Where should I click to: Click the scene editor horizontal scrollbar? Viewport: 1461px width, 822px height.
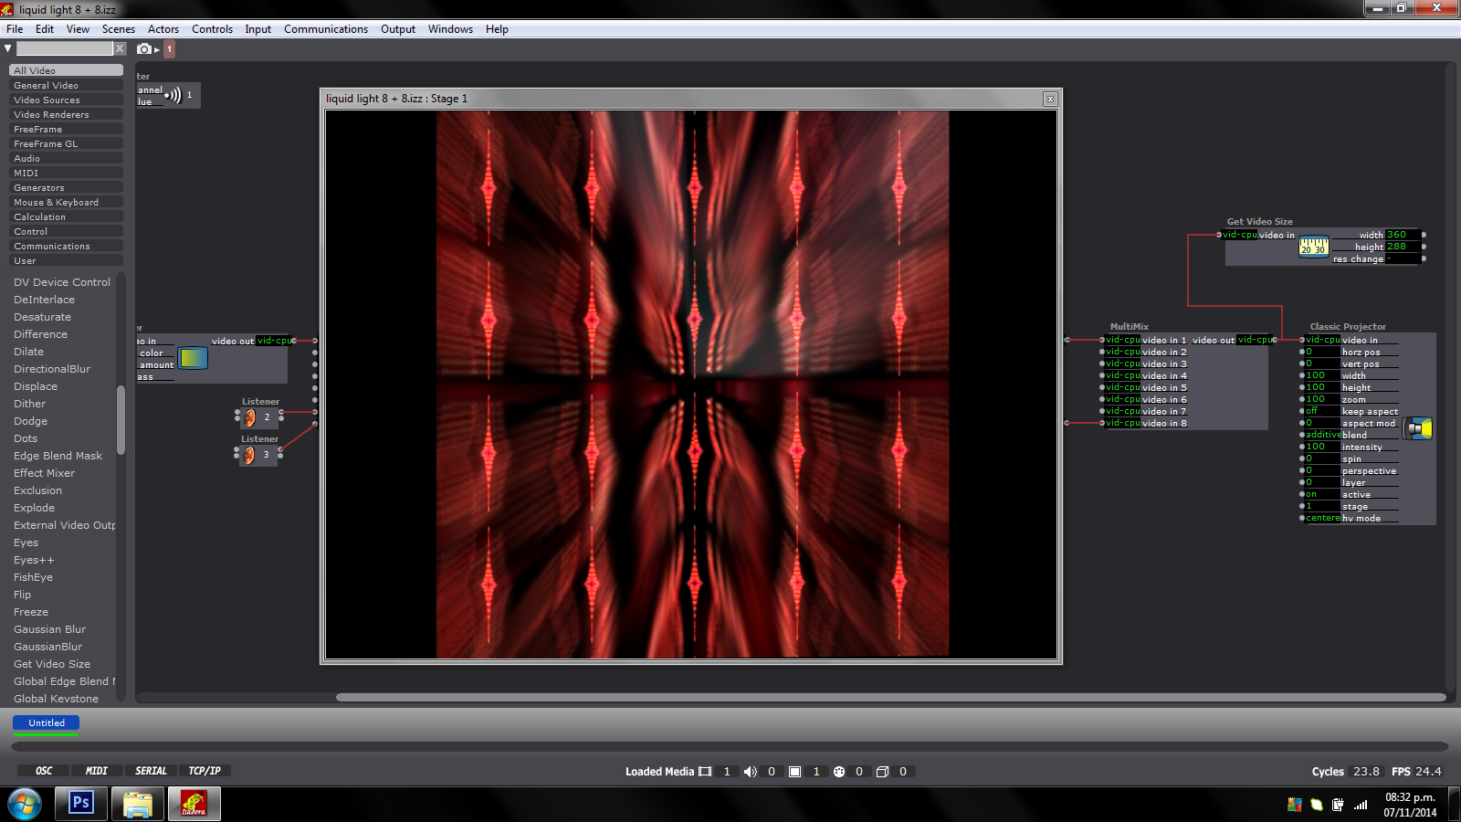click(x=890, y=697)
